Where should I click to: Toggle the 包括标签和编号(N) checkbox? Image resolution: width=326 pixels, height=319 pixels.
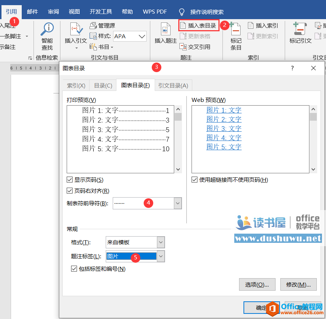[74, 269]
